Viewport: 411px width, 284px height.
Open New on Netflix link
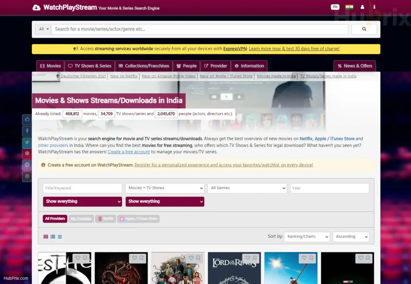(x=124, y=76)
